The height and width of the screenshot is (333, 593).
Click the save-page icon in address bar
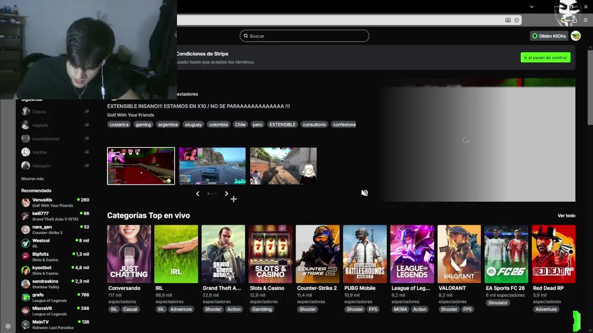(x=508, y=20)
